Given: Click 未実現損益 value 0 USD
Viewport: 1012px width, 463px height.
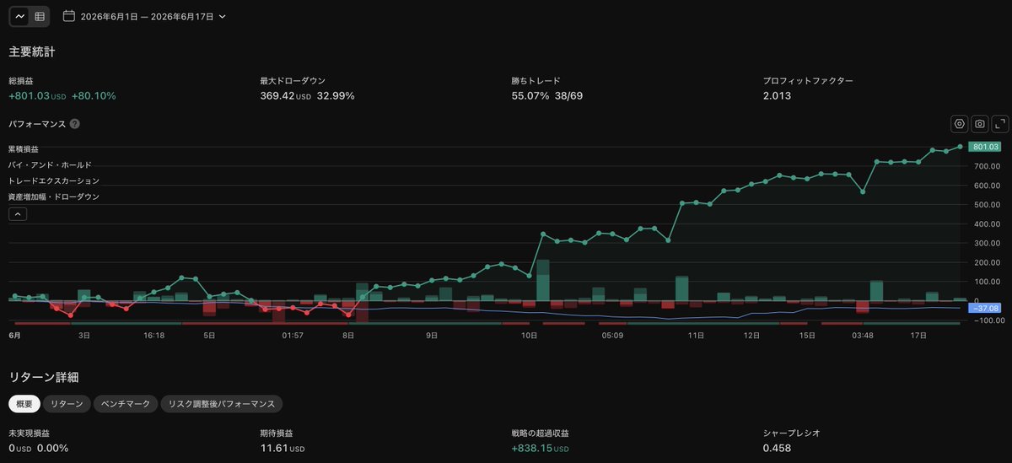Looking at the screenshot, I should [x=20, y=448].
